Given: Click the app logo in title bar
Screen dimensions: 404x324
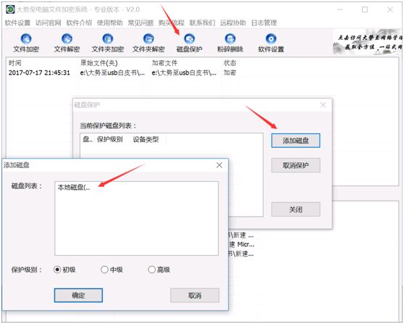Looking at the screenshot, I should (x=10, y=9).
